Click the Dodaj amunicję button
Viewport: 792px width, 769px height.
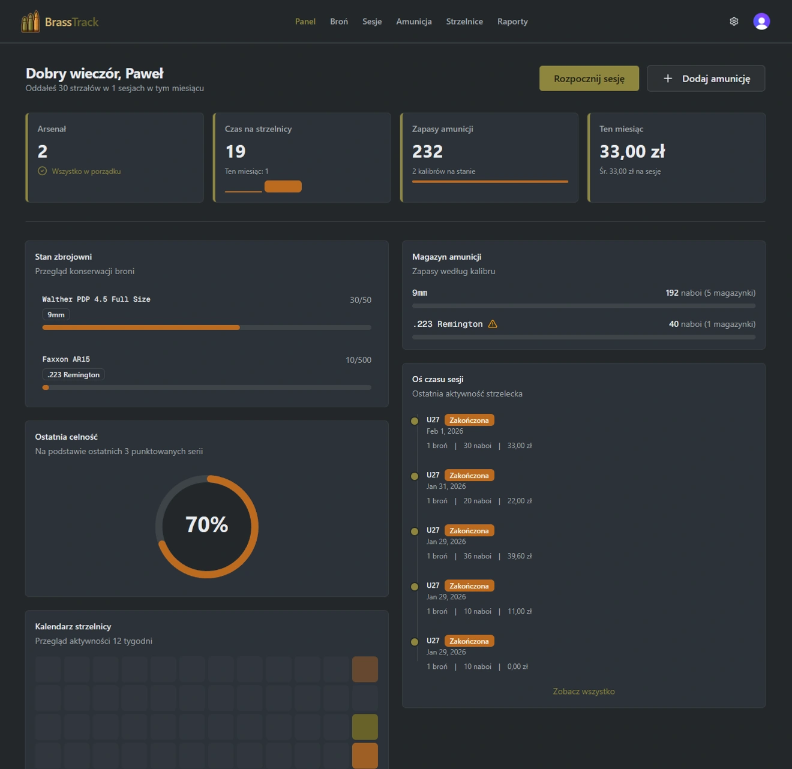pos(706,78)
